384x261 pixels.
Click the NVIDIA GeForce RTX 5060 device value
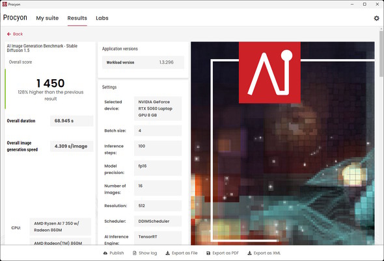(x=158, y=108)
